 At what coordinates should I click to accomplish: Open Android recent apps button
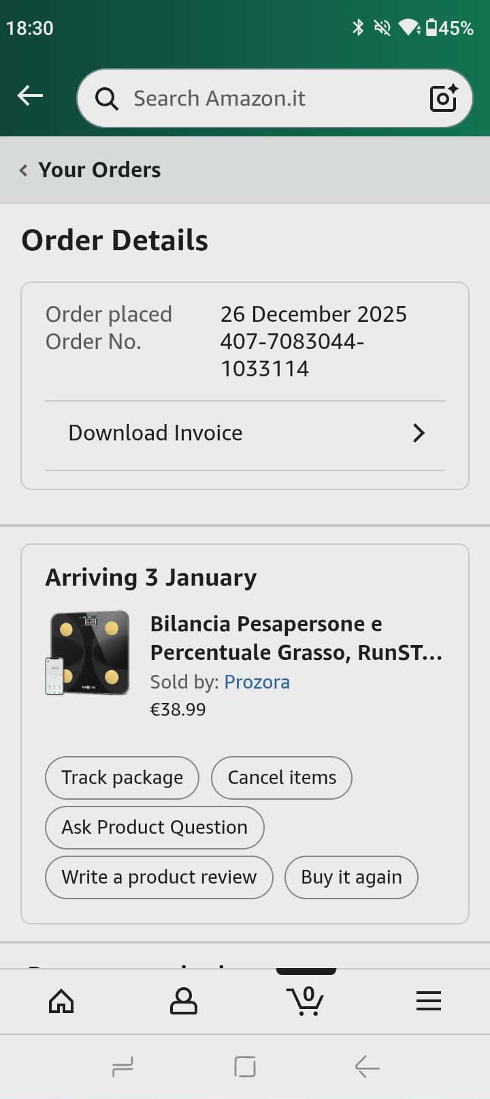tap(122, 1067)
